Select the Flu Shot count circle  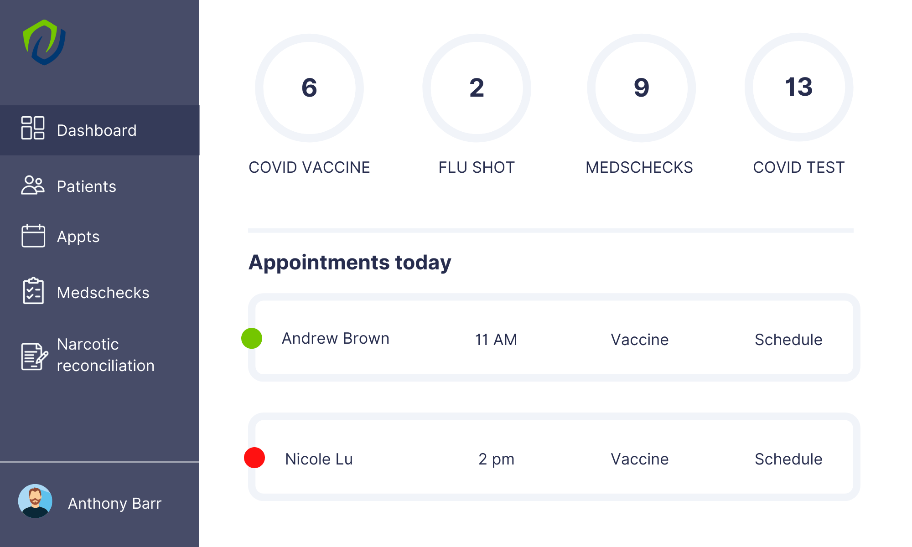point(477,88)
